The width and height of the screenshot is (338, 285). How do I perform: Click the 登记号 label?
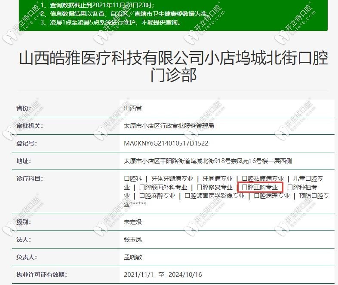click(x=27, y=143)
